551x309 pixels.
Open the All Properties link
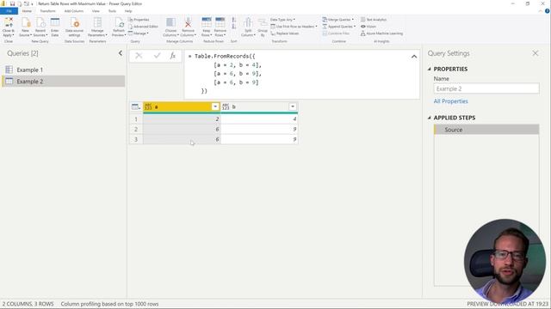450,101
